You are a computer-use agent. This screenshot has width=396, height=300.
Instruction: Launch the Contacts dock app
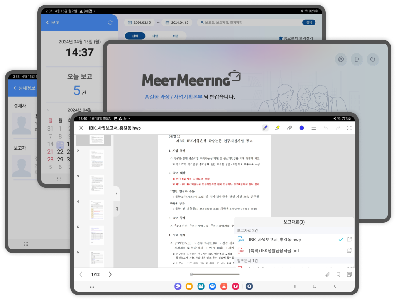point(224,286)
